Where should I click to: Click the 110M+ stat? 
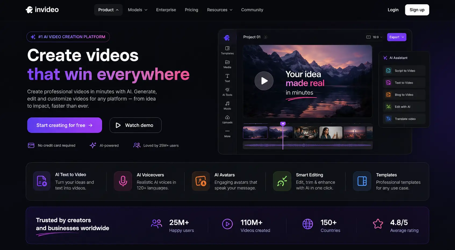(x=252, y=223)
